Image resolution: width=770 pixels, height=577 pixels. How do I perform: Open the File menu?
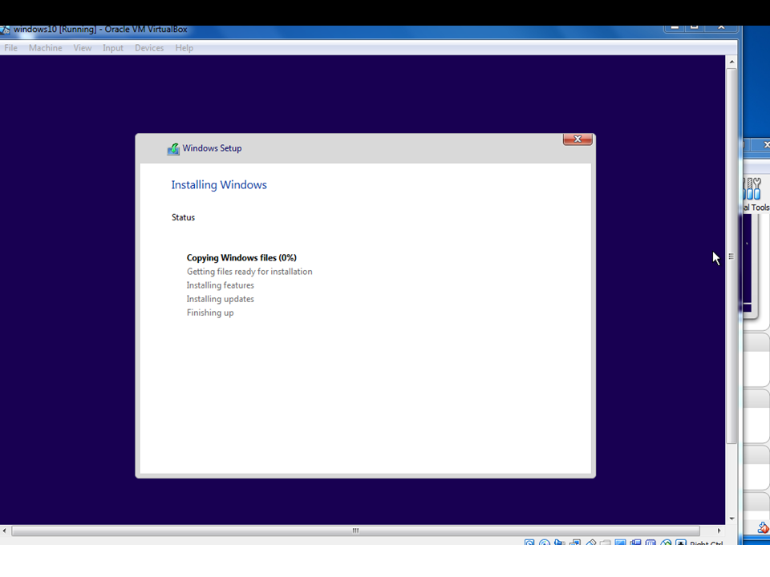click(10, 48)
